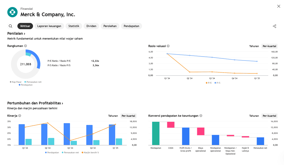Toggle Marjin bersih % legend item

pyautogui.click(x=90, y=153)
